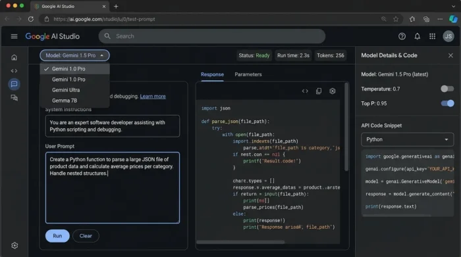This screenshot has width=461, height=257.
Task: Collapse the Model: Gemini 1.5 Pro dropdown
Action: coord(74,55)
